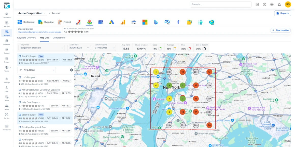Open the Project tab in top toolbar
The height and width of the screenshot is (147, 296).
click(x=64, y=22)
